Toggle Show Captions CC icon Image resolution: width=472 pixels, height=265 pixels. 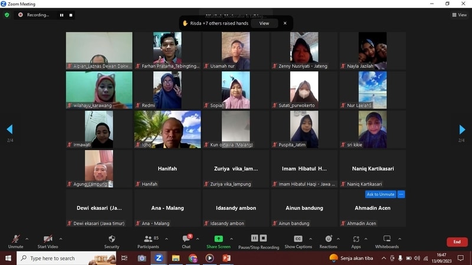(x=298, y=238)
